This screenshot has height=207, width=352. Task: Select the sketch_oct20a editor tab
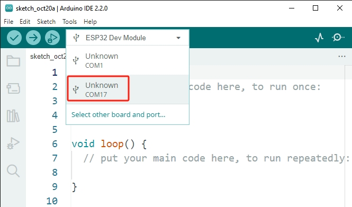[48, 56]
